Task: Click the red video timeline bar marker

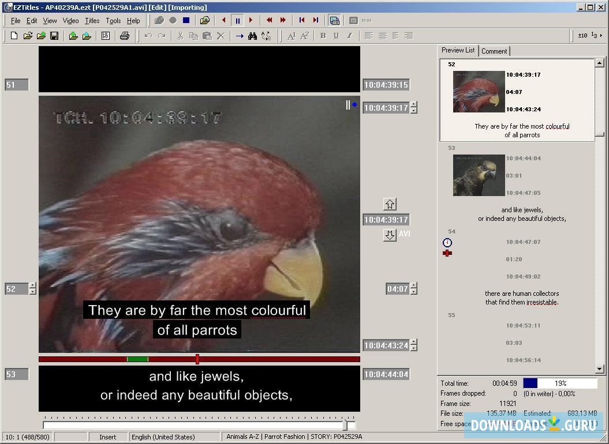Action: [197, 359]
